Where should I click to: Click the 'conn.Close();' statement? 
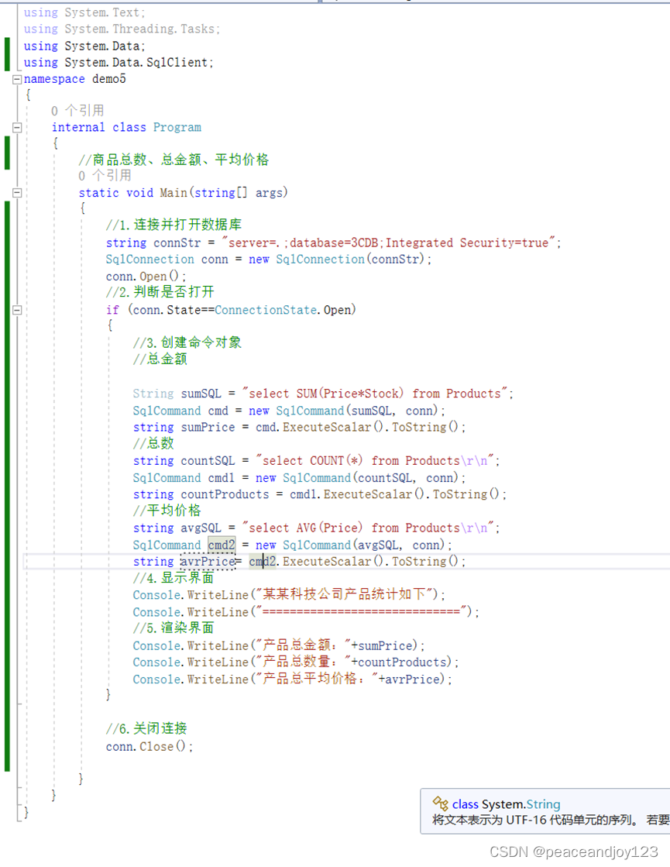coord(149,746)
